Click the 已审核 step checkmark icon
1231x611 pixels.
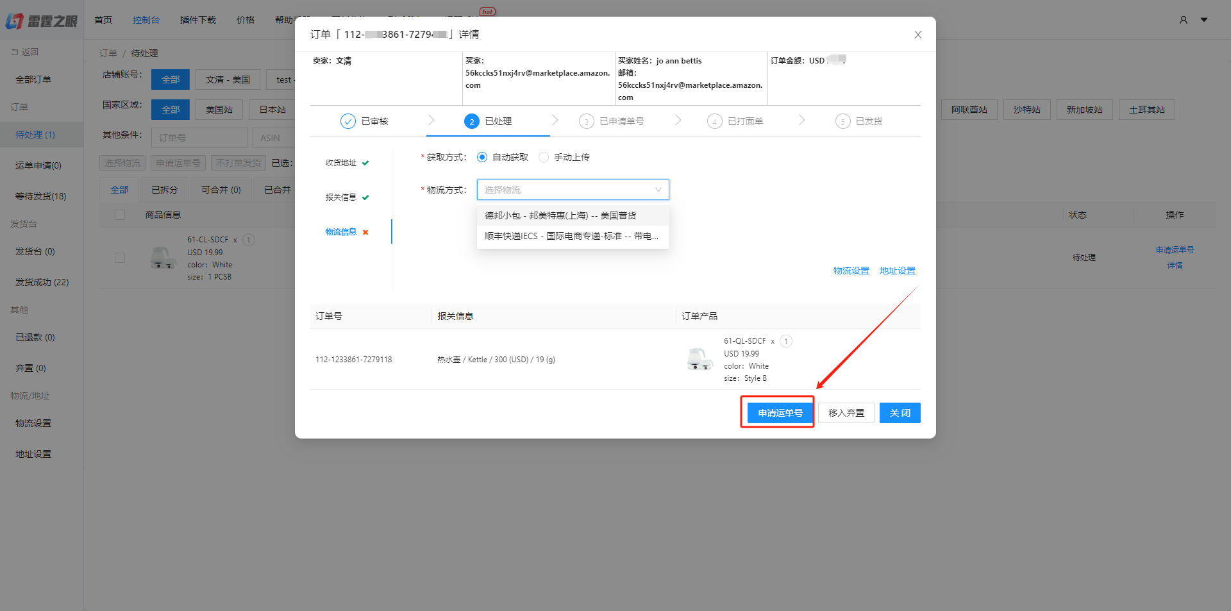pos(348,121)
